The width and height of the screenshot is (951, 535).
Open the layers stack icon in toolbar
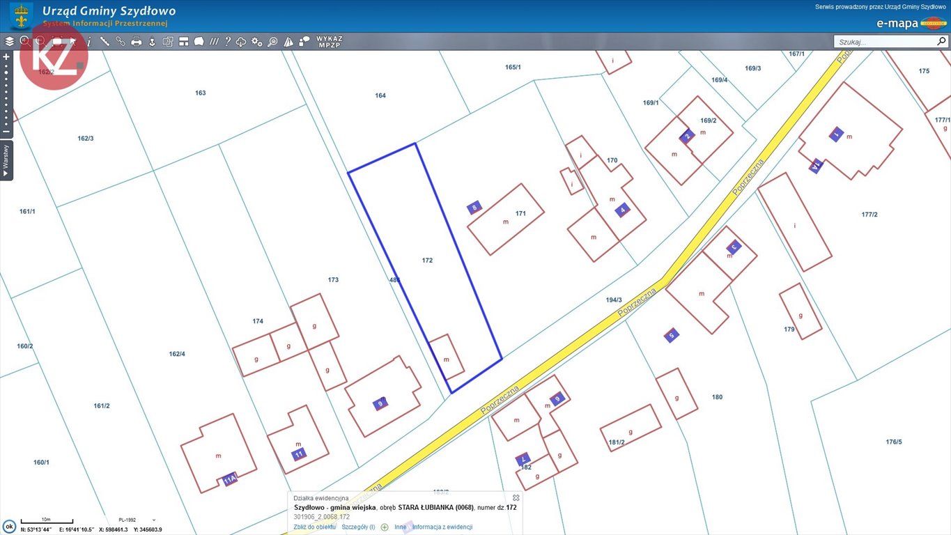(10, 42)
